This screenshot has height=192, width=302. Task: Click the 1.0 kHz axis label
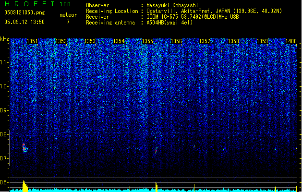[x=4, y=87]
